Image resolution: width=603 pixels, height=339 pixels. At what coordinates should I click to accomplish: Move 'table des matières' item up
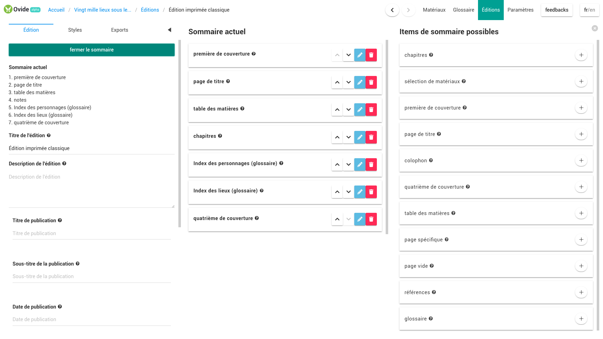[x=337, y=110]
